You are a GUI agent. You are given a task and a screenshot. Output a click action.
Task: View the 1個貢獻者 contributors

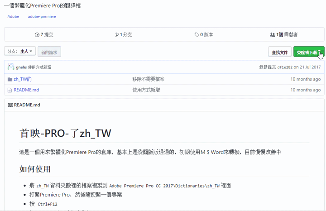point(284,34)
